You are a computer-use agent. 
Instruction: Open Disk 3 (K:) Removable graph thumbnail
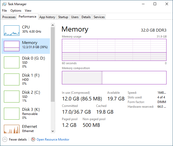[12, 114]
